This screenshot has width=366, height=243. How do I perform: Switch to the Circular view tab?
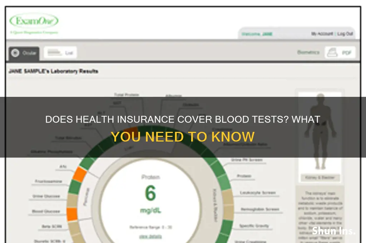click(24, 53)
